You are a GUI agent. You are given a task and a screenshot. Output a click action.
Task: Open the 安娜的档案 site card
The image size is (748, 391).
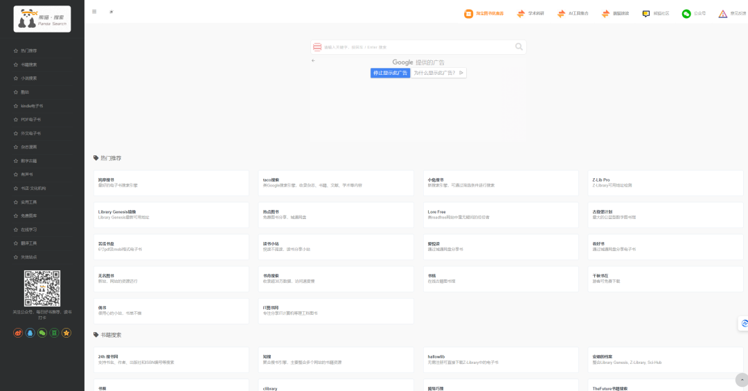[x=665, y=360]
